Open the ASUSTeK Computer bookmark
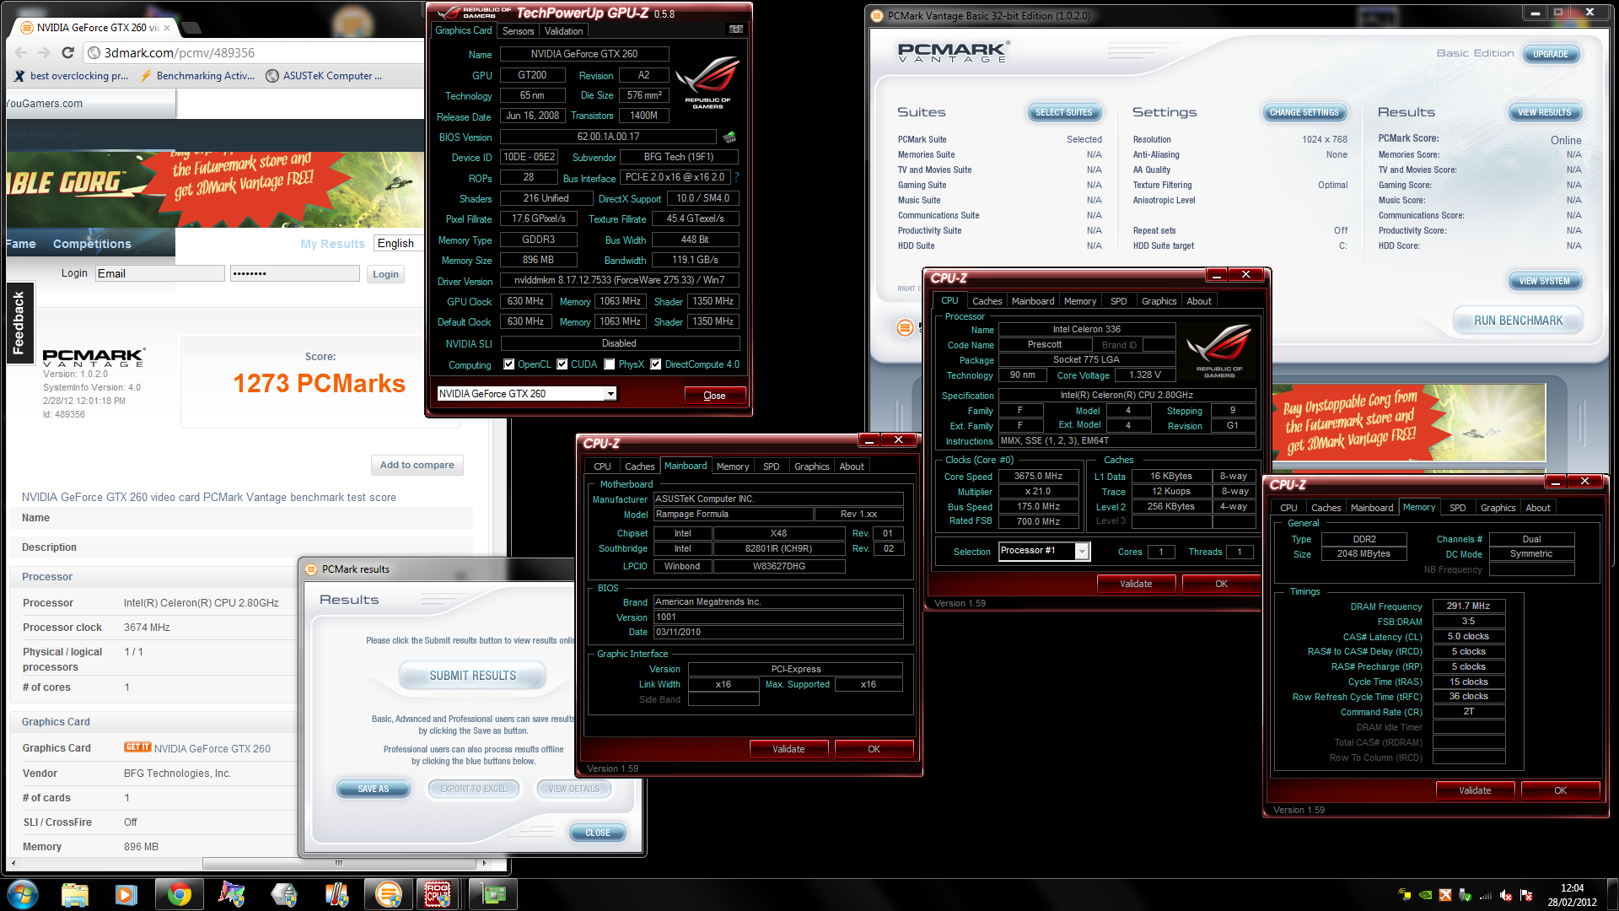This screenshot has width=1619, height=911. [x=325, y=76]
